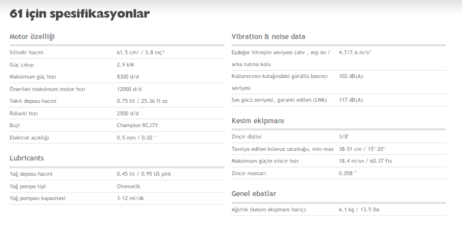462x230 pixels.
Task: Click the Lubricants section heading
Action: point(27,158)
